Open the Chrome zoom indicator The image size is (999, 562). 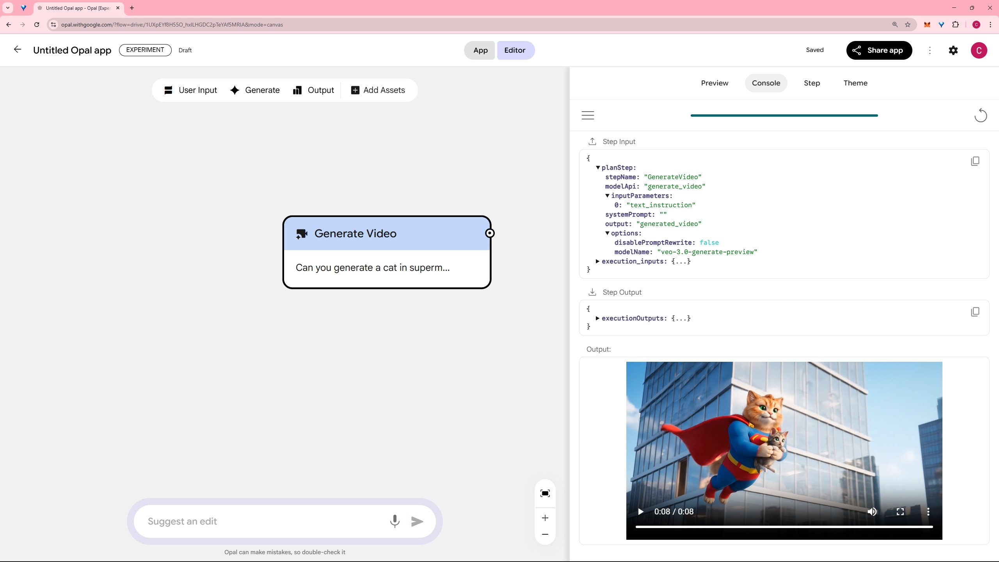[x=895, y=25]
